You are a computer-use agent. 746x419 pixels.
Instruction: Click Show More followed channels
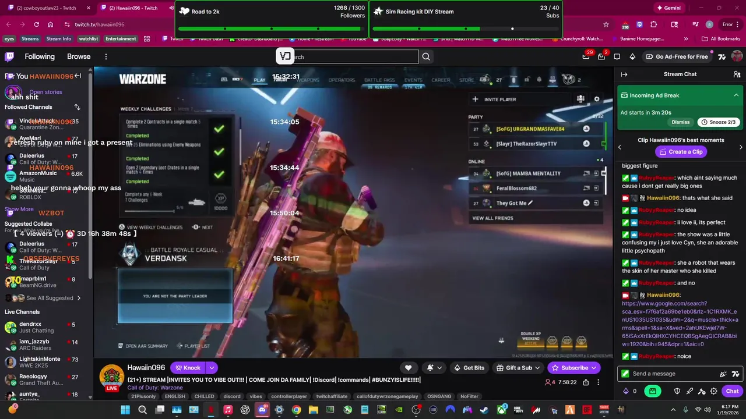19,210
